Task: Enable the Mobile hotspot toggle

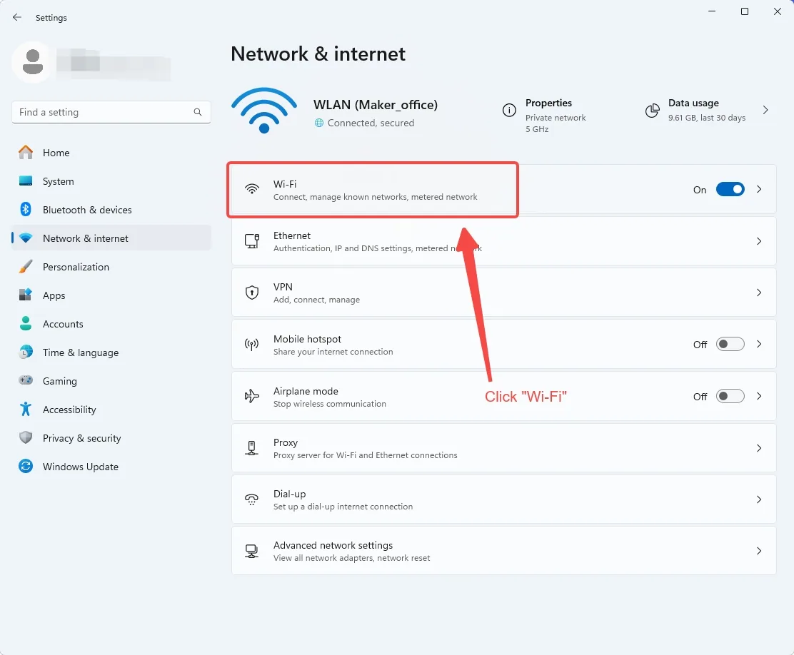Action: (x=730, y=344)
